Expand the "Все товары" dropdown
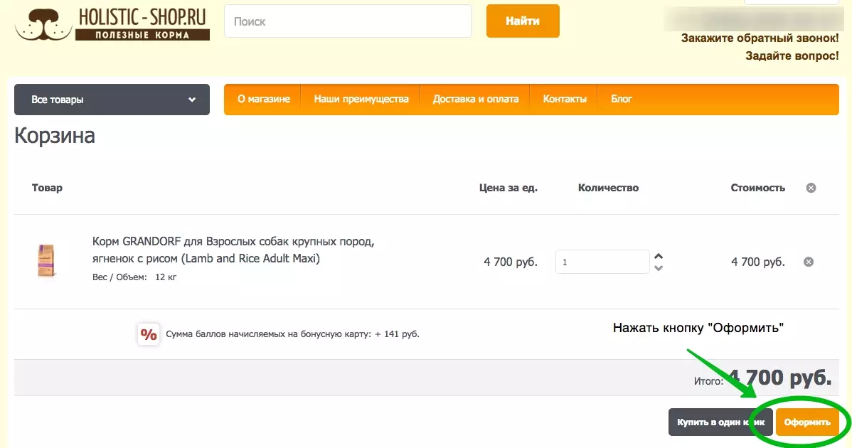The image size is (852, 448). point(112,100)
